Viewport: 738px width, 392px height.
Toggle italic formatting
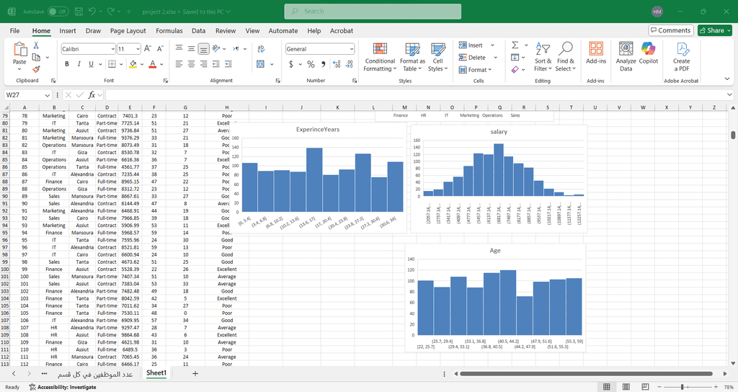pos(79,64)
